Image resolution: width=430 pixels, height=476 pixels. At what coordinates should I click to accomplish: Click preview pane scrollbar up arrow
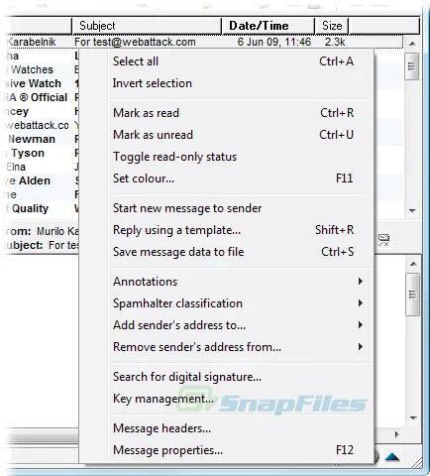click(413, 264)
